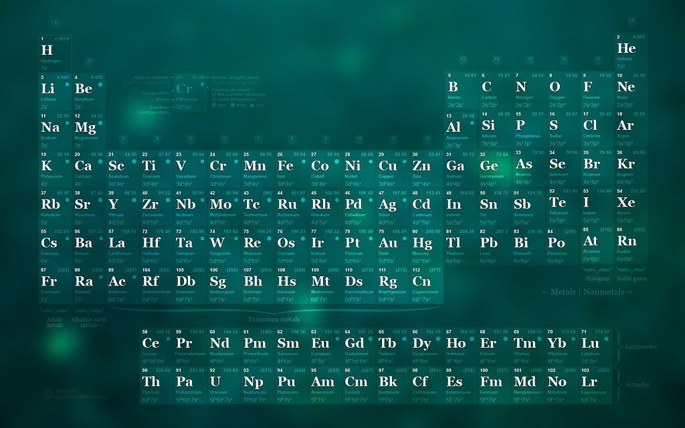Click the Transition metals label
This screenshot has height=428, width=685.
pos(274,319)
